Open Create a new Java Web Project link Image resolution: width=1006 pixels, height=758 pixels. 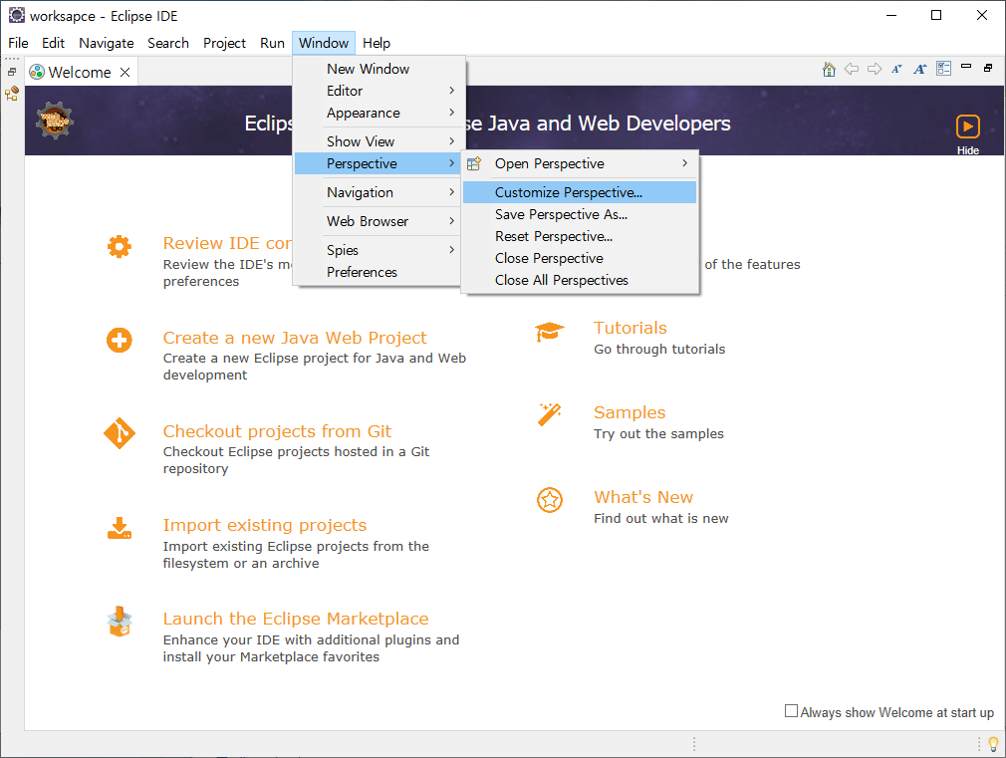pos(295,338)
